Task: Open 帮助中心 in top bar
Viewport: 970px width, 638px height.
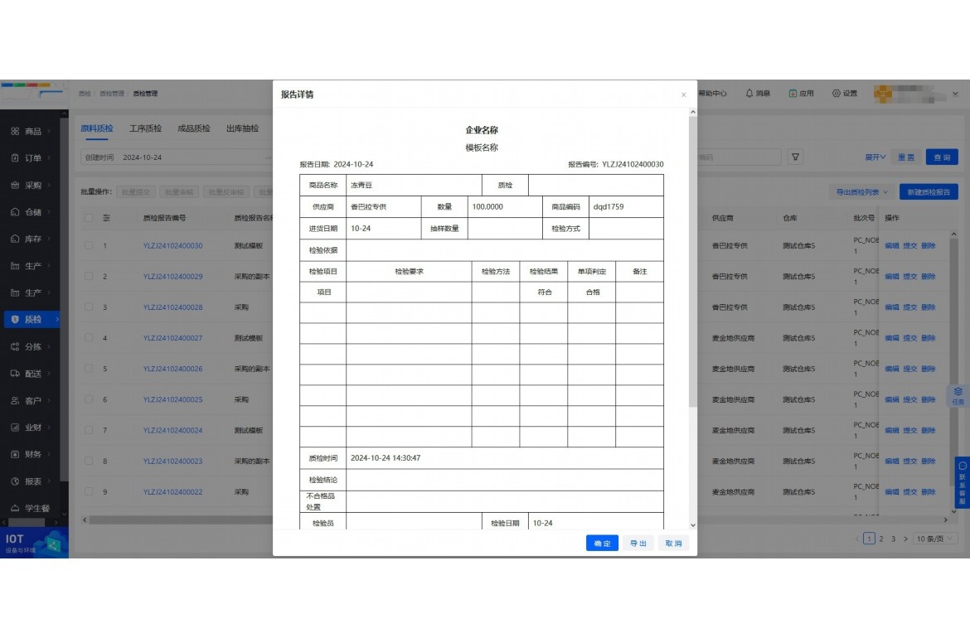Action: 712,94
